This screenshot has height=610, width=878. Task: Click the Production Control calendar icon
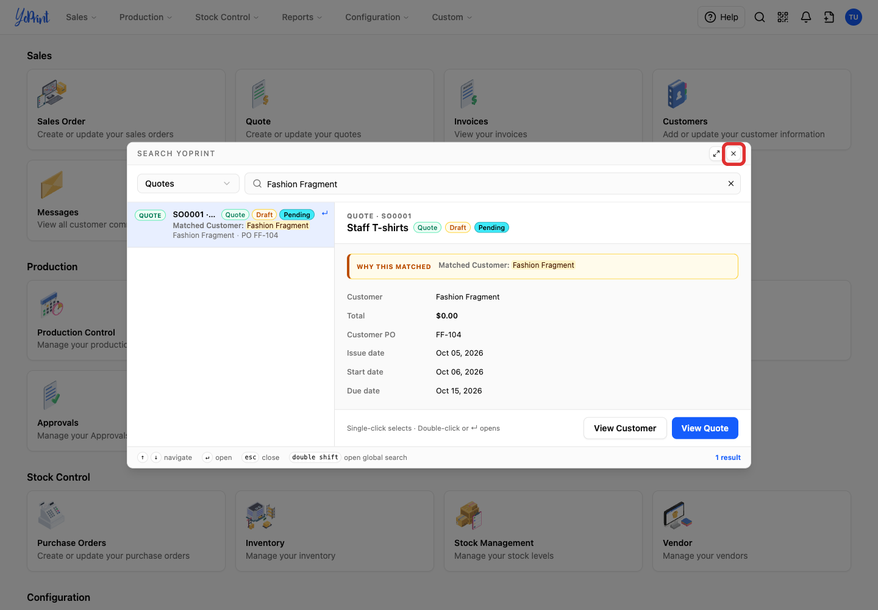[x=52, y=305]
